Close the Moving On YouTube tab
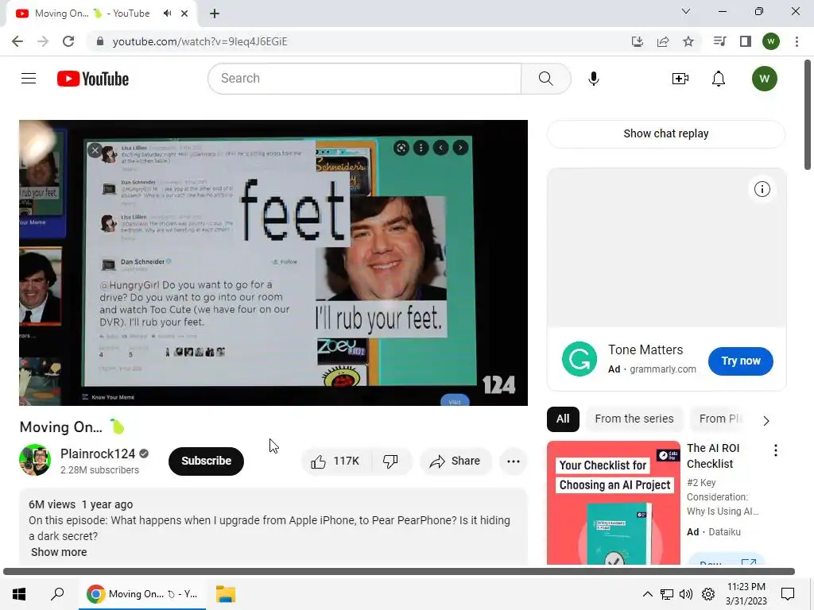814x610 pixels. [184, 14]
